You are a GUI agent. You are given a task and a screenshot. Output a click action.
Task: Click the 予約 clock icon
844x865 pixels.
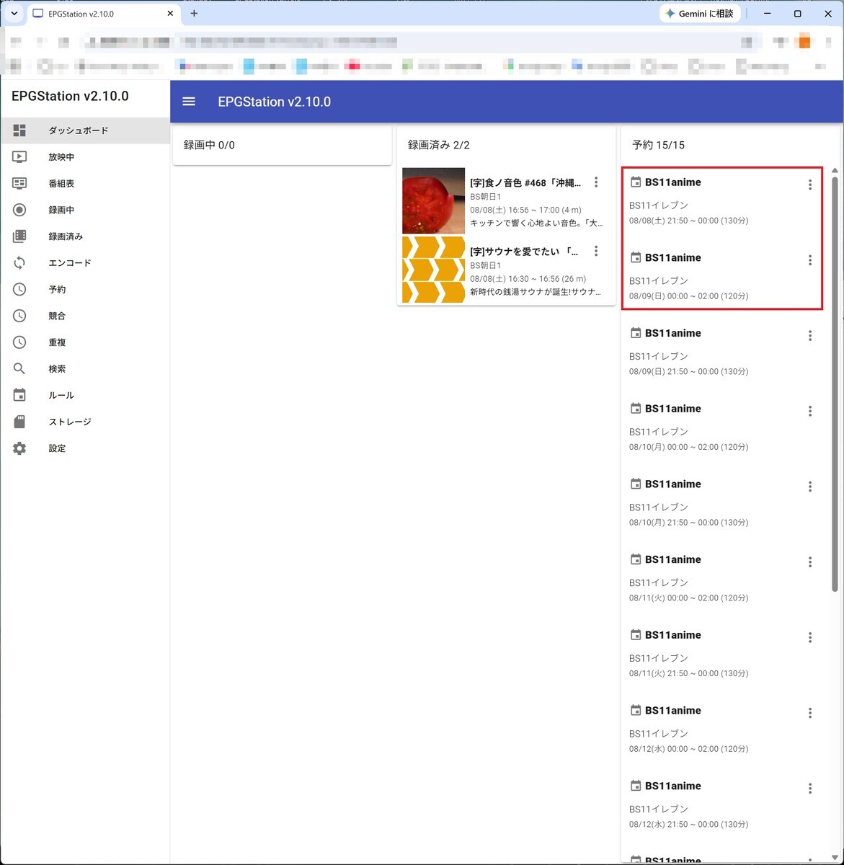coord(19,289)
